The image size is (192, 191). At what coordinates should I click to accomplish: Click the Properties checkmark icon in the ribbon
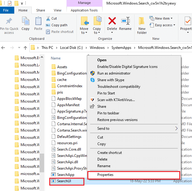[x=188, y=21]
